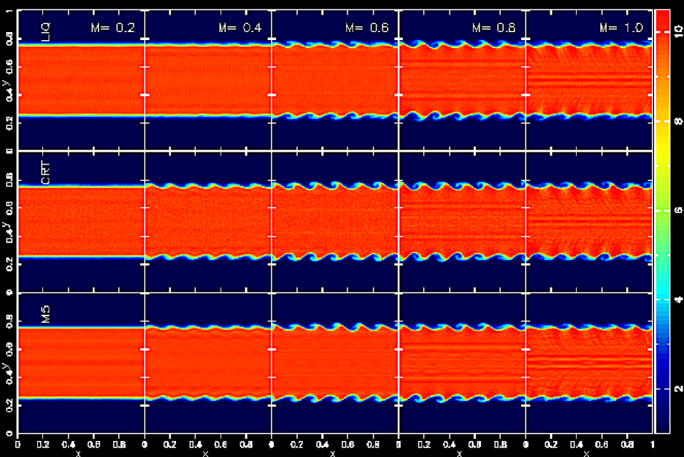
Task: Select the LIQ row label
Action: (x=46, y=32)
